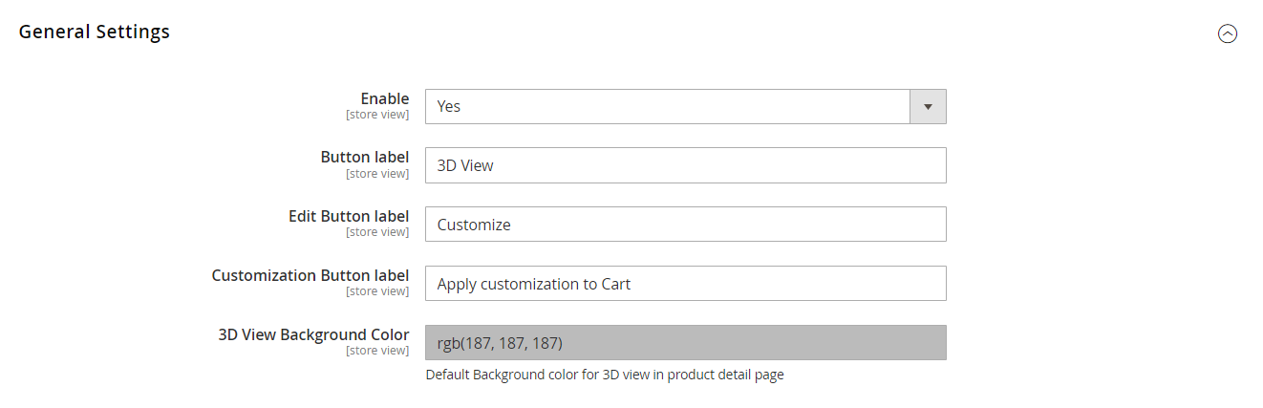Focus the Button label field containing 3D View
This screenshot has height=408, width=1263.
[x=685, y=165]
